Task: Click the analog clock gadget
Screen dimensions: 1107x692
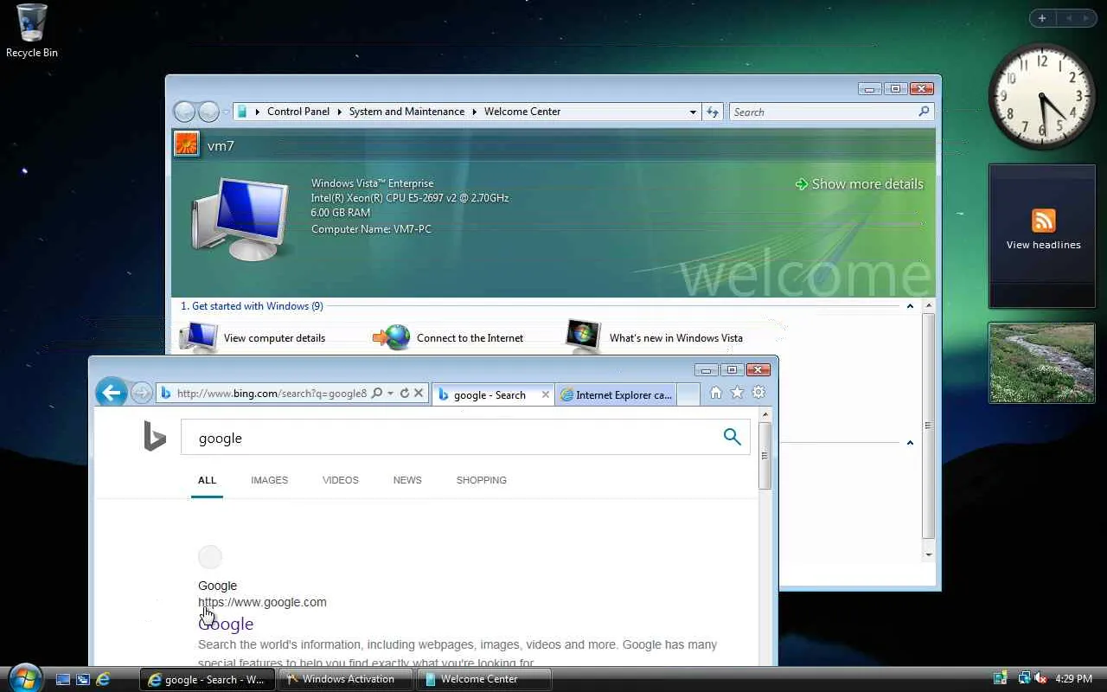Action: 1041,96
